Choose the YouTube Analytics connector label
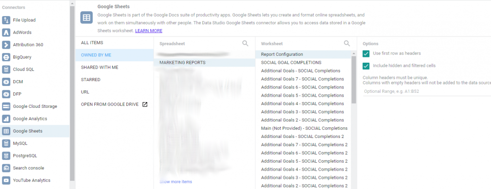Image resolution: width=491 pixels, height=189 pixels. [32, 181]
